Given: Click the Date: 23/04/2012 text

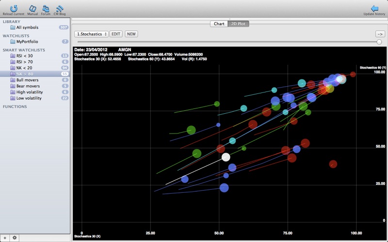Looking at the screenshot, I should [x=91, y=50].
